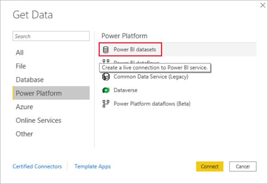Select the Power Platform category
Image resolution: width=268 pixels, height=184 pixels.
click(51, 93)
